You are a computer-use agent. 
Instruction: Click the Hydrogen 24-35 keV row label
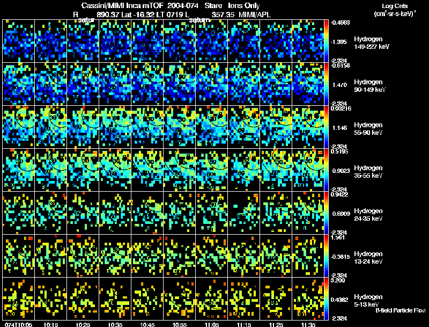tap(368, 215)
